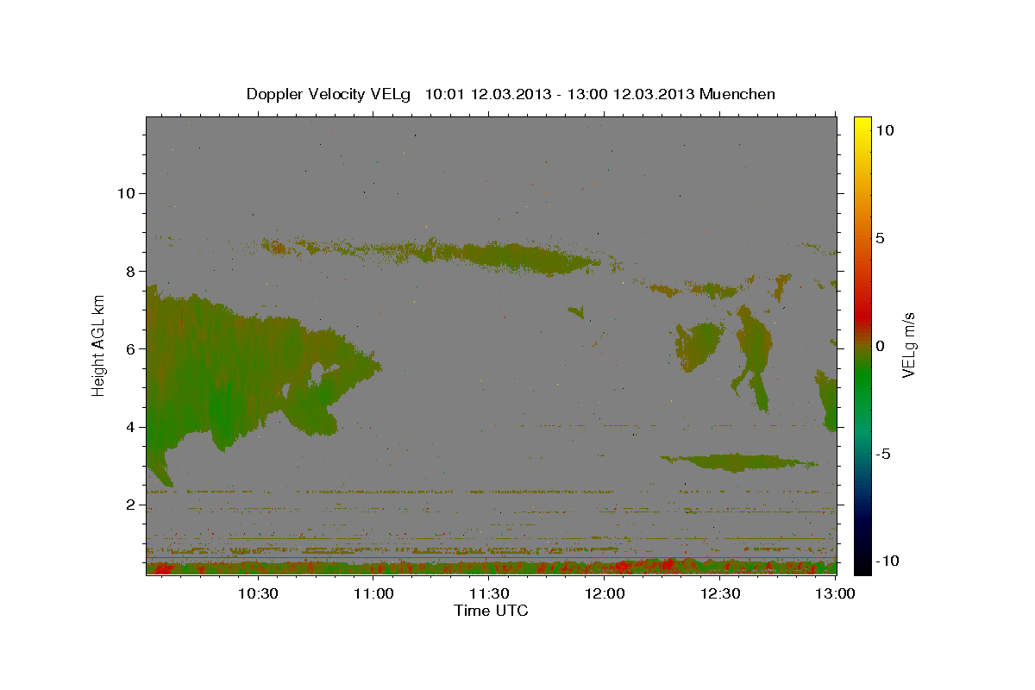Pick the yellow top of the colorbar
1035x690 pixels.
[x=862, y=125]
